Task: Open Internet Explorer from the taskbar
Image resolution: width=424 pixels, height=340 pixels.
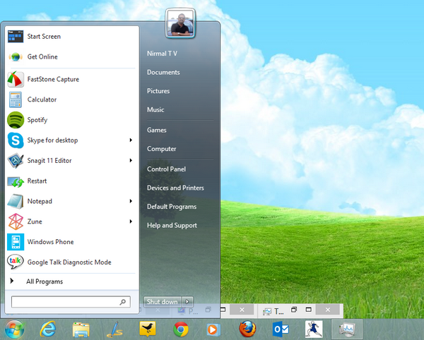Action: click(x=48, y=329)
